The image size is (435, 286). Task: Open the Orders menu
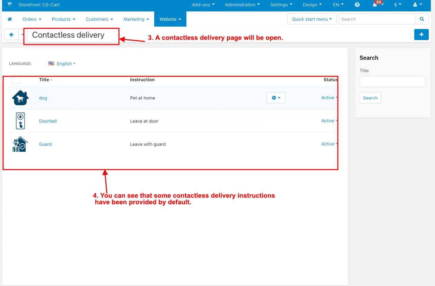[32, 19]
